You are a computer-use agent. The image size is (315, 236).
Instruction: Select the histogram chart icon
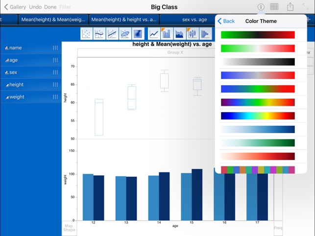tap(206, 34)
